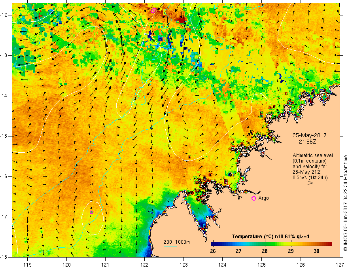This screenshot has width=348, height=269.
Task: Select the Argo float marker inside the small white contour
Action: pos(91,212)
